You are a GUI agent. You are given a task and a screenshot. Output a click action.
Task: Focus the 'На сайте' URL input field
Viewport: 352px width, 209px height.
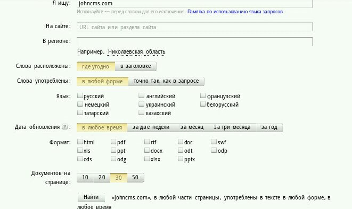click(194, 27)
